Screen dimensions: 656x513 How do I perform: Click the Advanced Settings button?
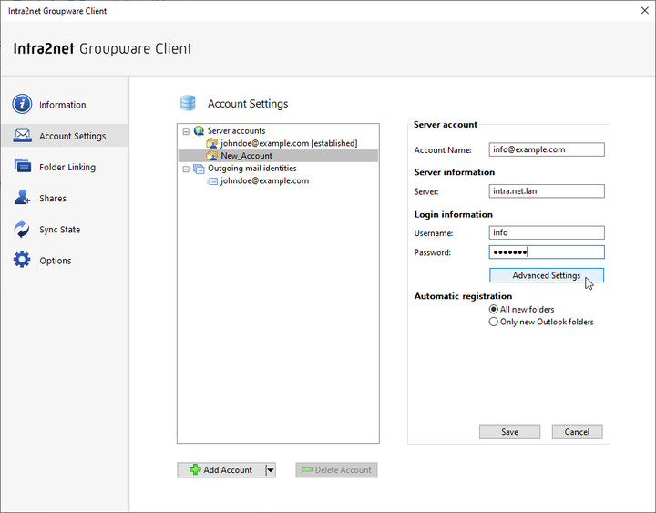coord(547,275)
